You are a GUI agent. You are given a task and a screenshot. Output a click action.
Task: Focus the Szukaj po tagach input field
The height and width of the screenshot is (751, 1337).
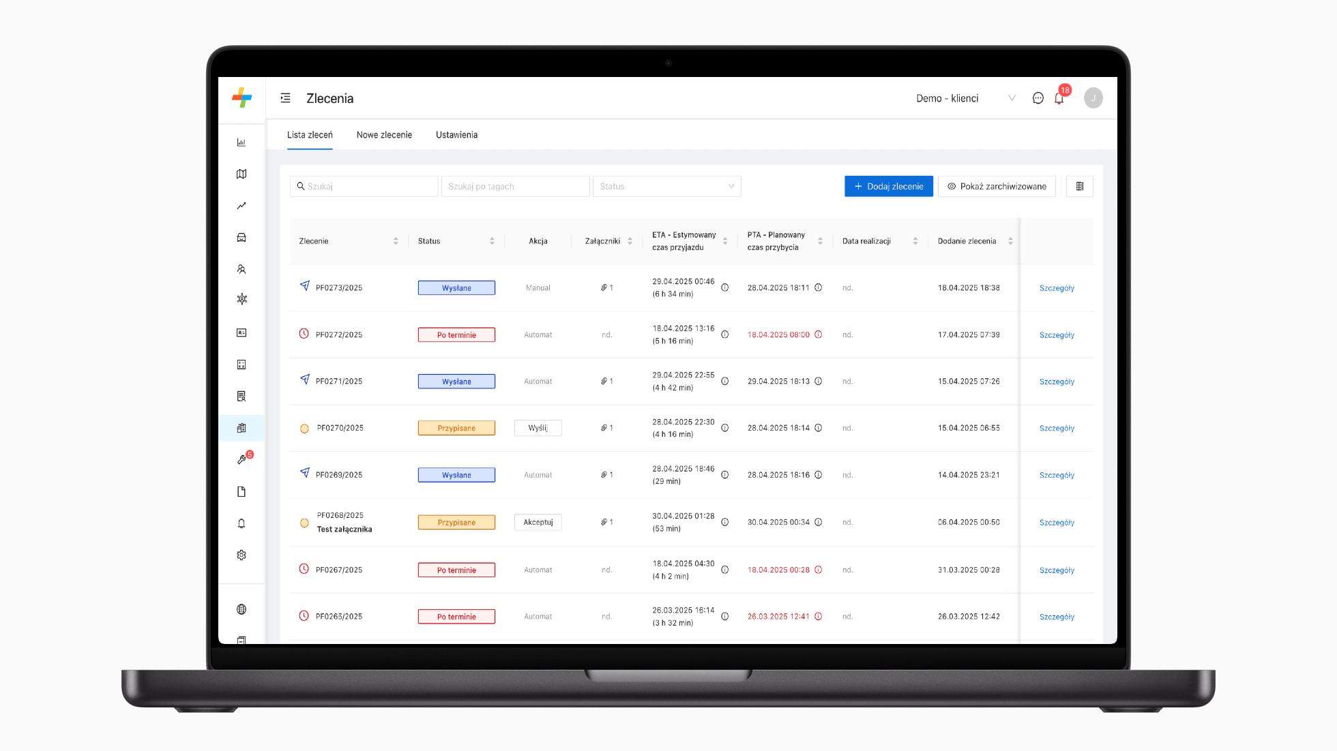[x=515, y=186]
